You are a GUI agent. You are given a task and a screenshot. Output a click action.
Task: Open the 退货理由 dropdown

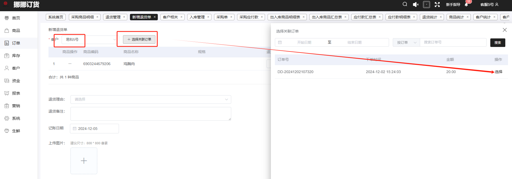pos(151,100)
